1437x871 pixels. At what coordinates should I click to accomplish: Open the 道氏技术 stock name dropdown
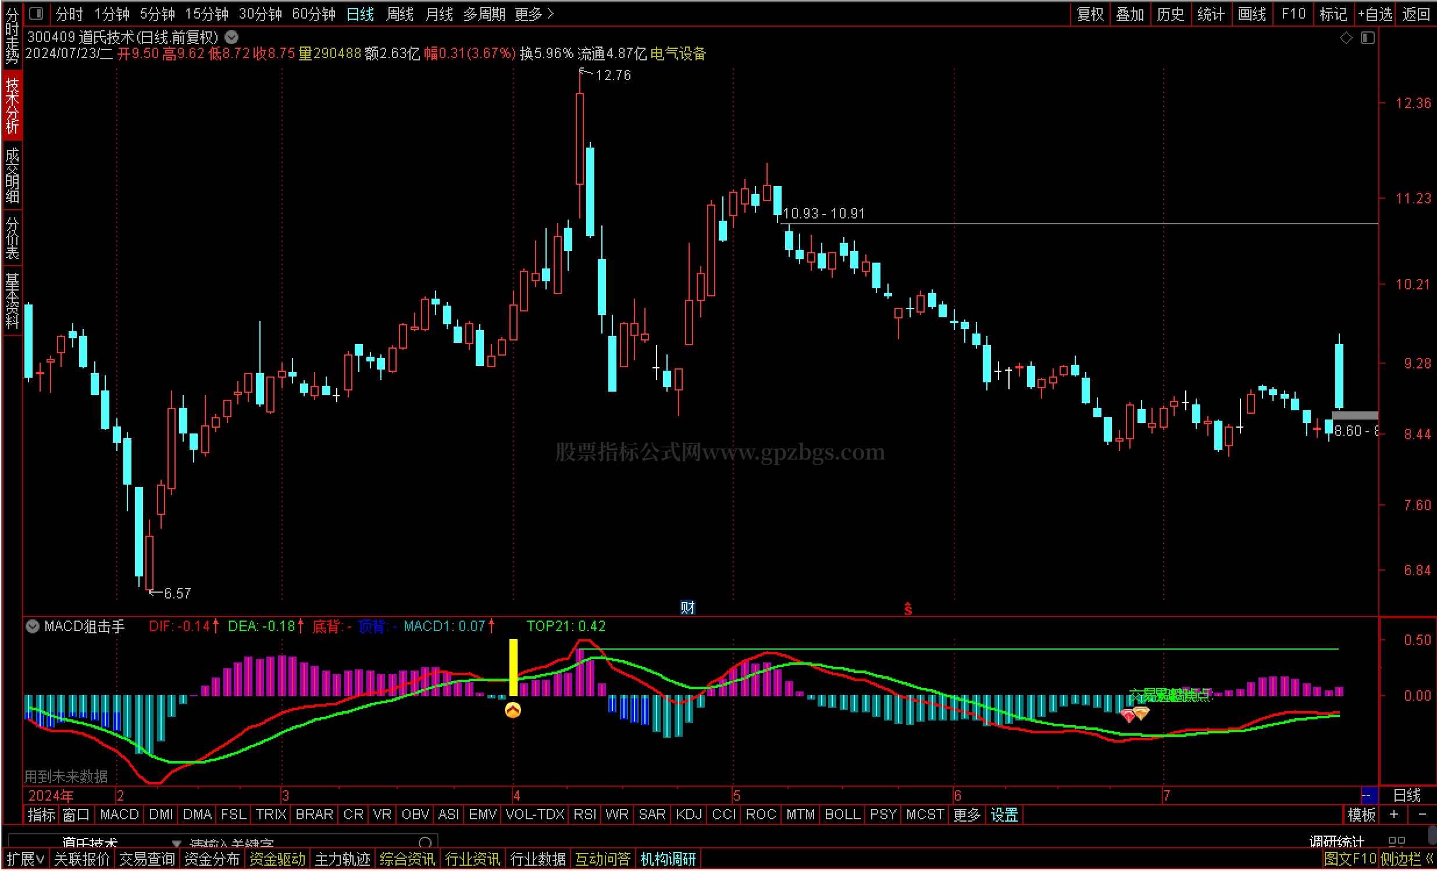122,843
